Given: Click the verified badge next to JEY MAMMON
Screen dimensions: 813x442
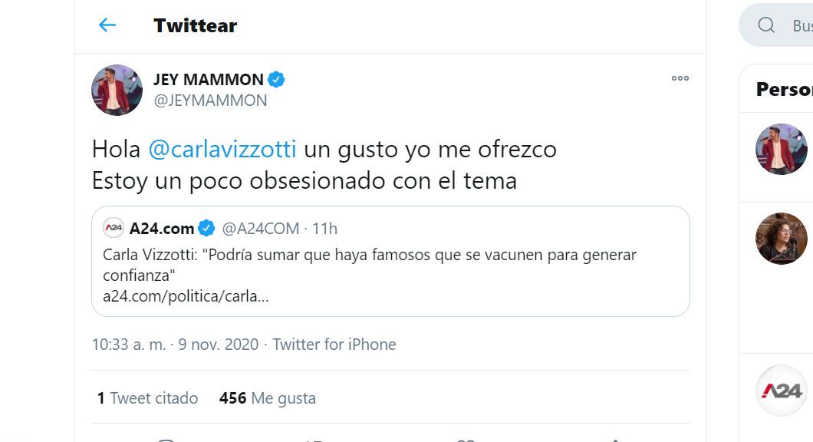Looking at the screenshot, I should pos(276,79).
